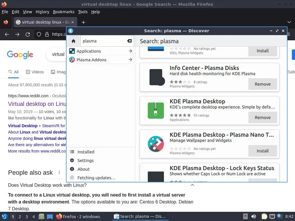This screenshot has height=221, width=295.
Task: Open People also ask options menu
Action: tap(59, 172)
